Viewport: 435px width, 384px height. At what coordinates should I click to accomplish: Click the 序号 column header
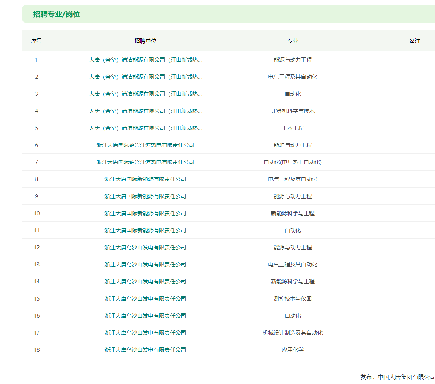pos(36,41)
